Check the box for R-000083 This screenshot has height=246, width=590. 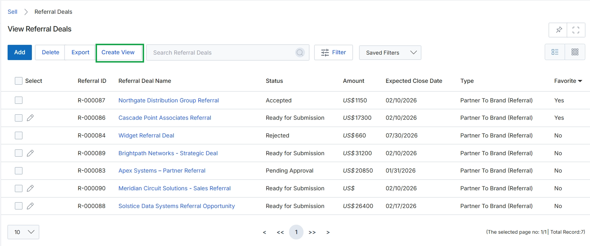pos(18,171)
